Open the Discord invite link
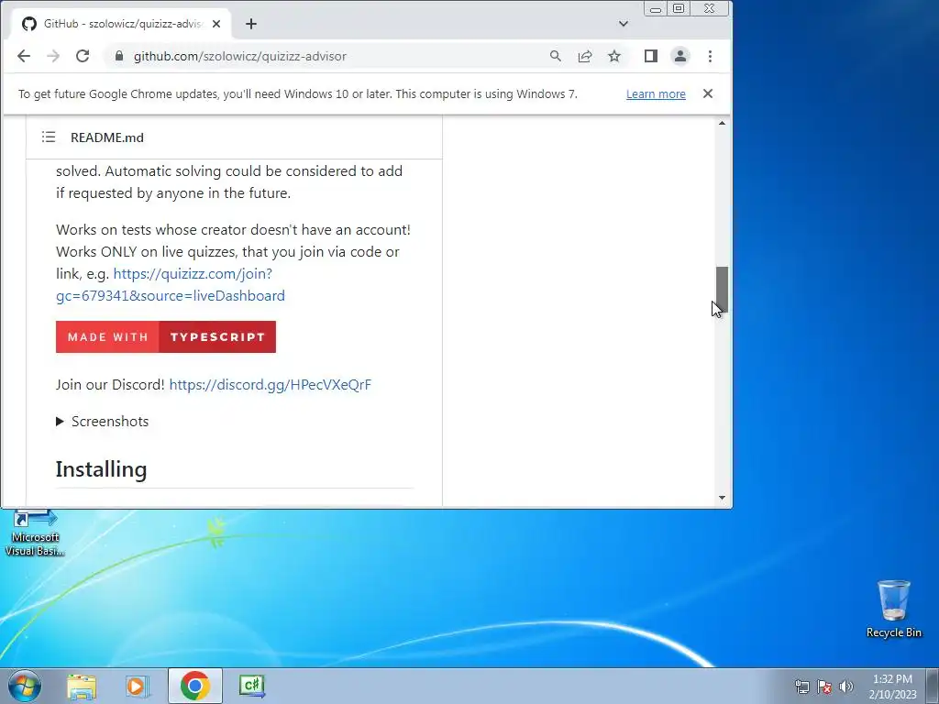The image size is (939, 704). [271, 384]
